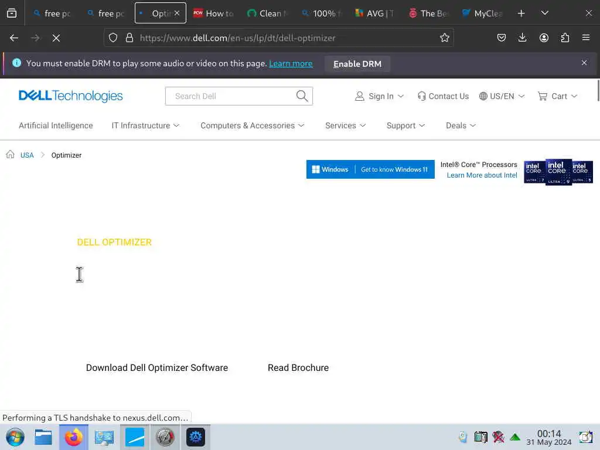
Task: Open the file manager from the taskbar
Action: click(x=43, y=437)
